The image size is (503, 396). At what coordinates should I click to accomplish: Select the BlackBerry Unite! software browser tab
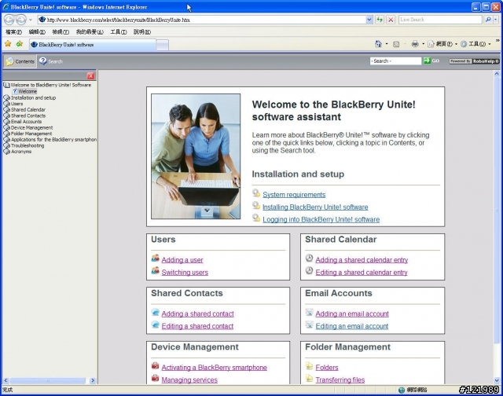tap(93, 45)
